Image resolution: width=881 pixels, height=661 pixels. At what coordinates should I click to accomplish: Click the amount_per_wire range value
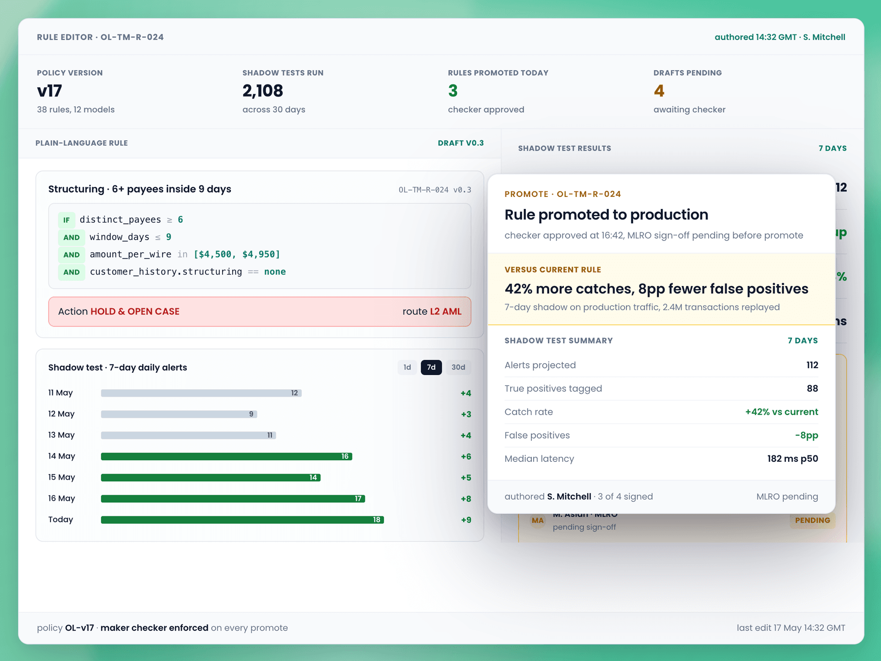click(x=237, y=254)
